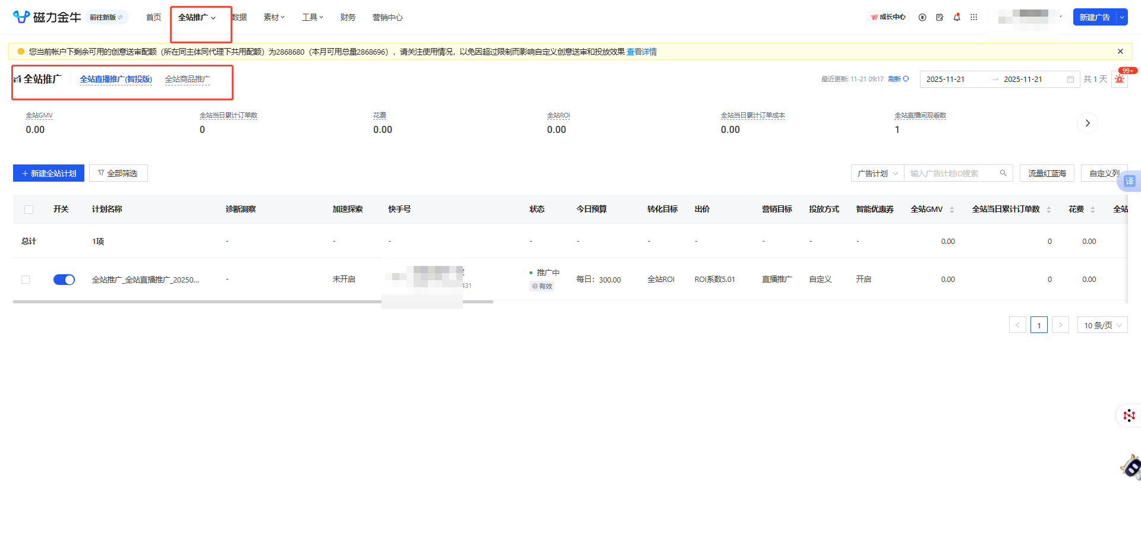Click the 99+ alert icon near the date picker

[1120, 78]
